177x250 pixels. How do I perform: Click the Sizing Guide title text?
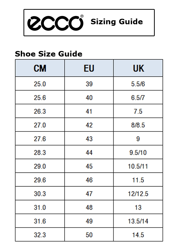[x=116, y=22]
